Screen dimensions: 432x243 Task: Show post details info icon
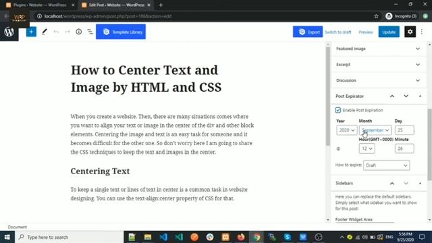[x=79, y=32]
